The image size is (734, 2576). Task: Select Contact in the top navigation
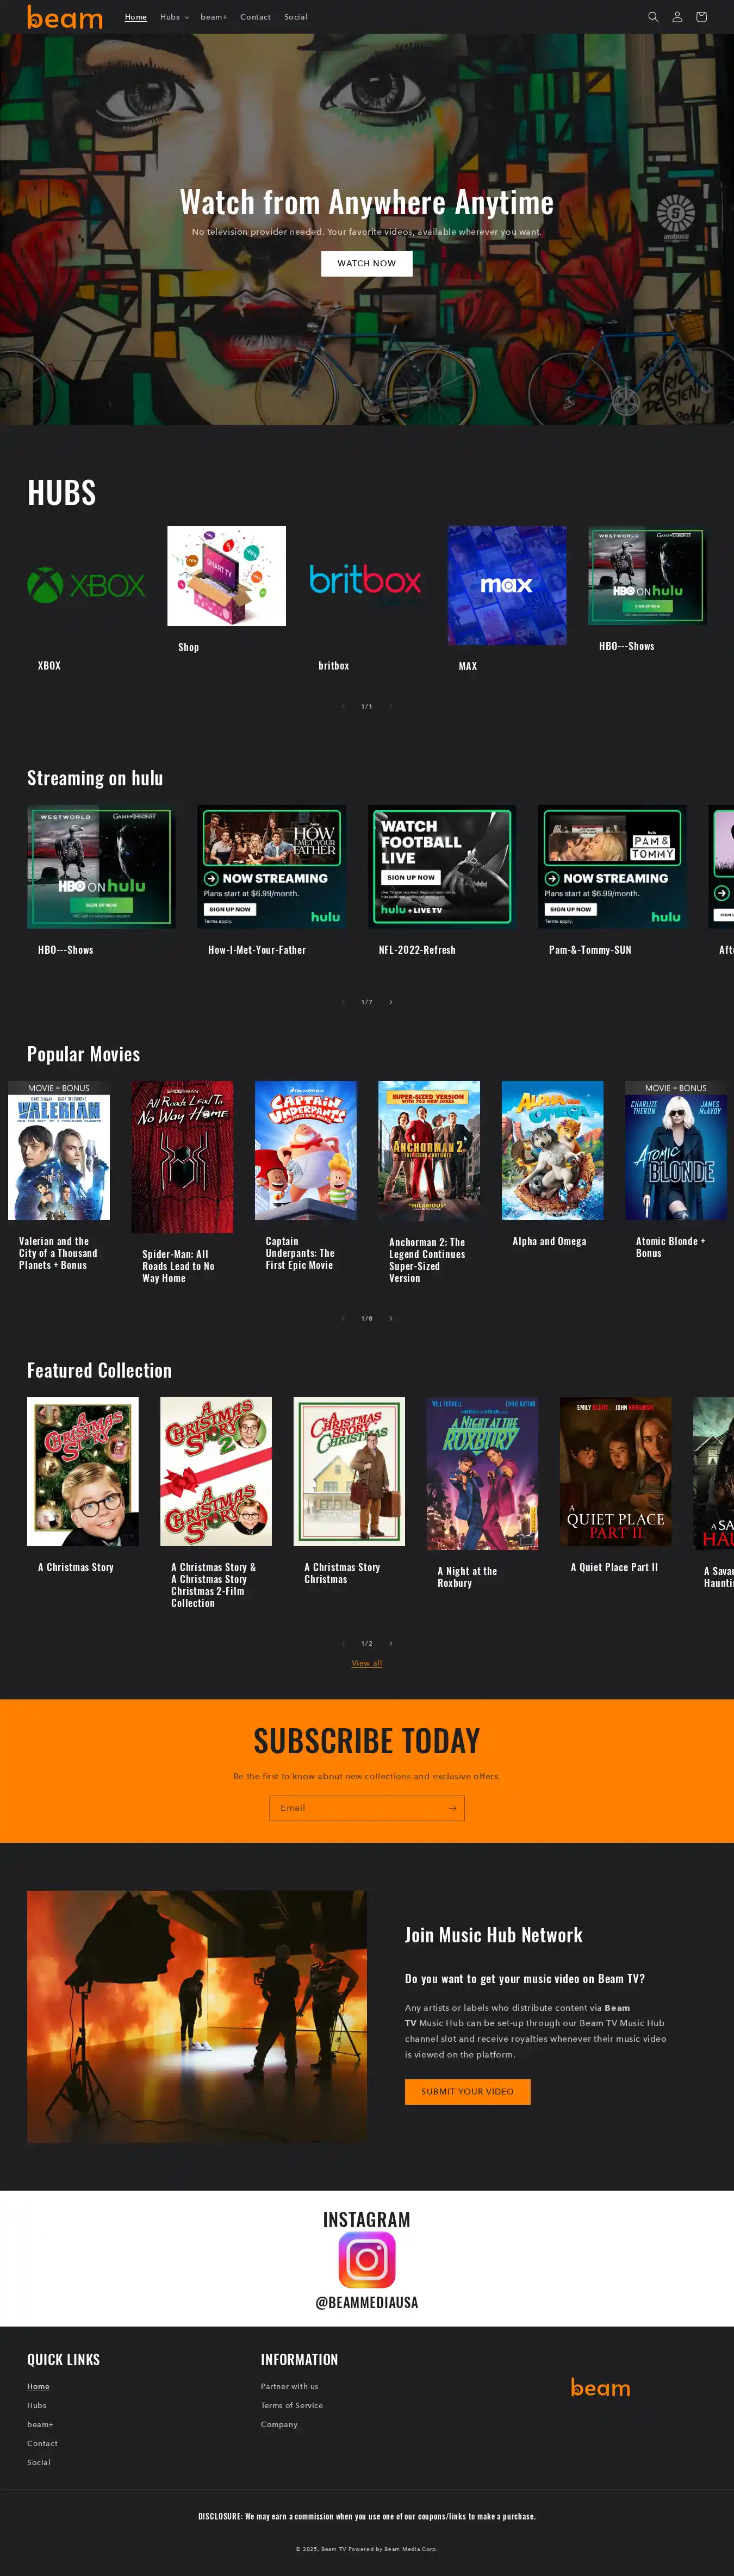[255, 17]
